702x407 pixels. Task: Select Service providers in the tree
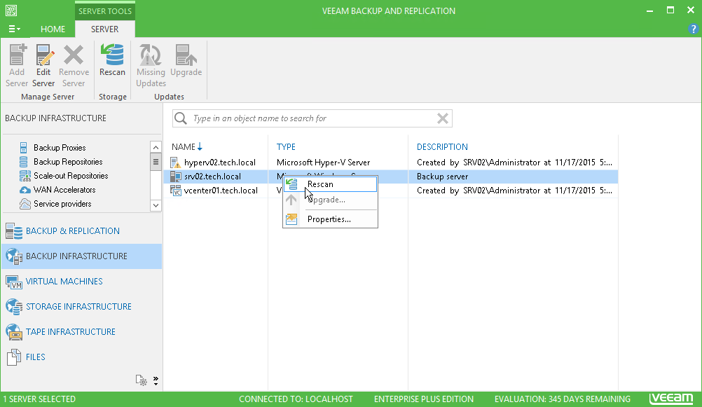tap(62, 204)
